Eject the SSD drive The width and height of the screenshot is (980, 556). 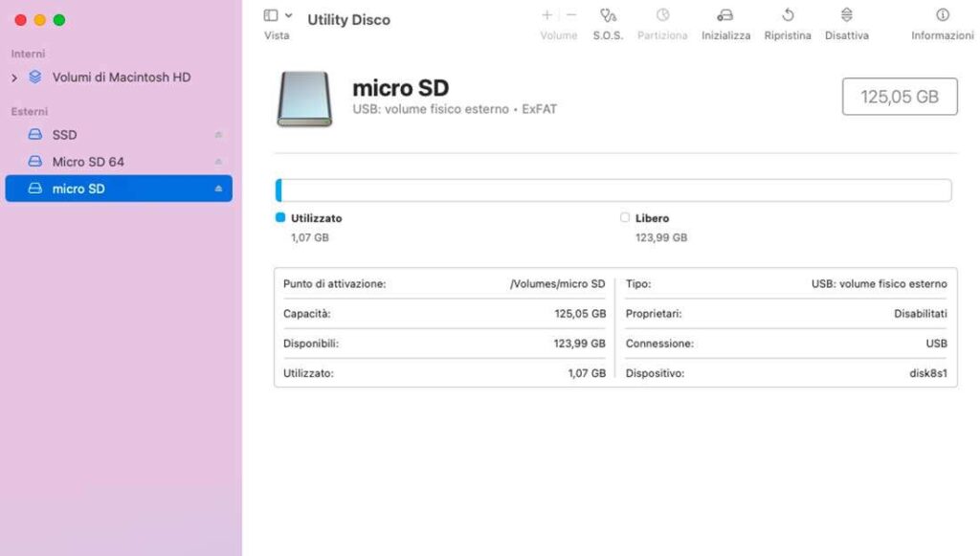coord(218,135)
